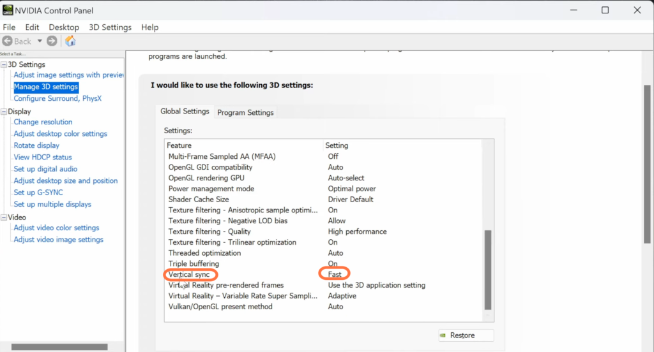The width and height of the screenshot is (654, 352).
Task: Open Adjust video color settings
Action: tap(56, 228)
